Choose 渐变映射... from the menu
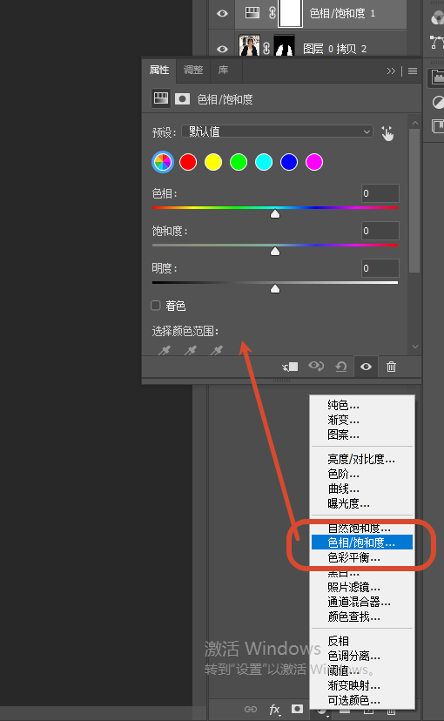Screen dimensions: 444x721 click(354, 685)
